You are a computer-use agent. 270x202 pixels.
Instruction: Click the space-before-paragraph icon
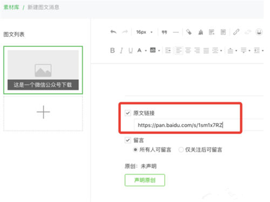[x=231, y=51]
